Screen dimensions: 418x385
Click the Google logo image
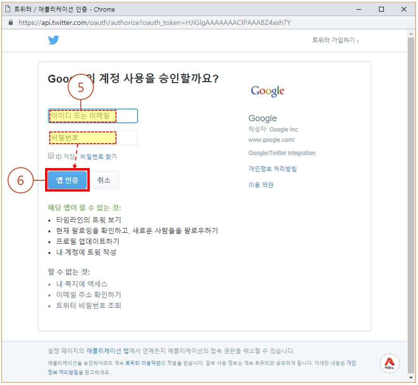268,91
